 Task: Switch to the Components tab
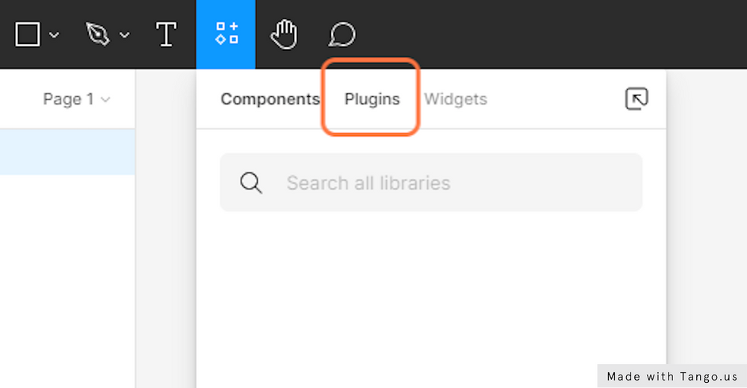[x=270, y=99]
